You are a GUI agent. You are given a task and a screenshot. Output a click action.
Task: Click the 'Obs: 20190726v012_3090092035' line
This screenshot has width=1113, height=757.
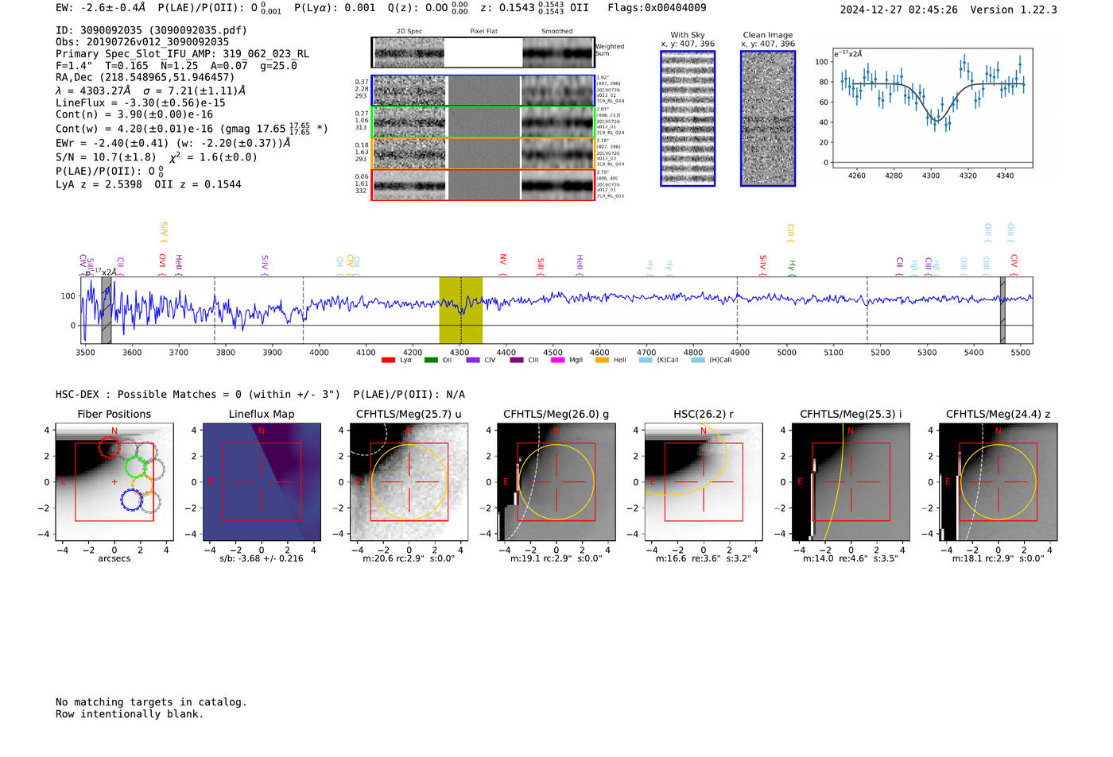(142, 42)
